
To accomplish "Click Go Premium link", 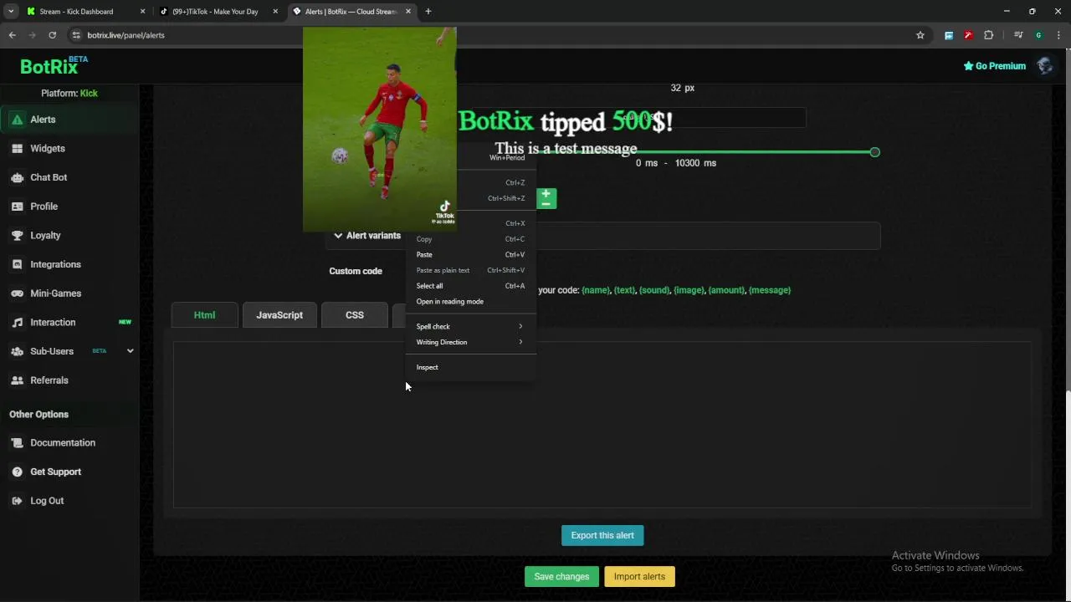I will (x=994, y=66).
